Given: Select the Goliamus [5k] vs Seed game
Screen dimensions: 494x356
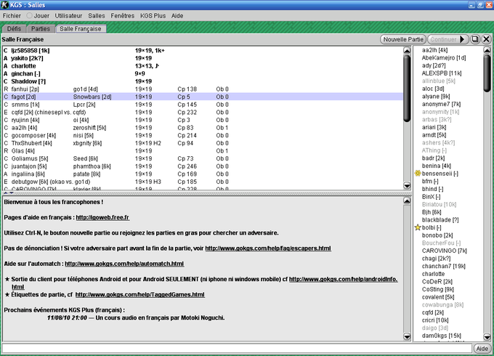Looking at the screenshot, I should coord(203,158).
